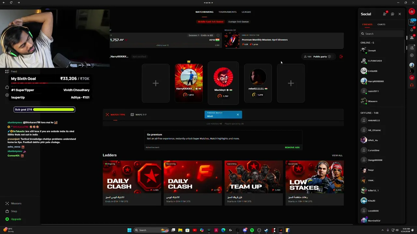Reload the page with the refresh icon
Image resolution: width=417 pixels, height=234 pixels.
tap(11, 3)
